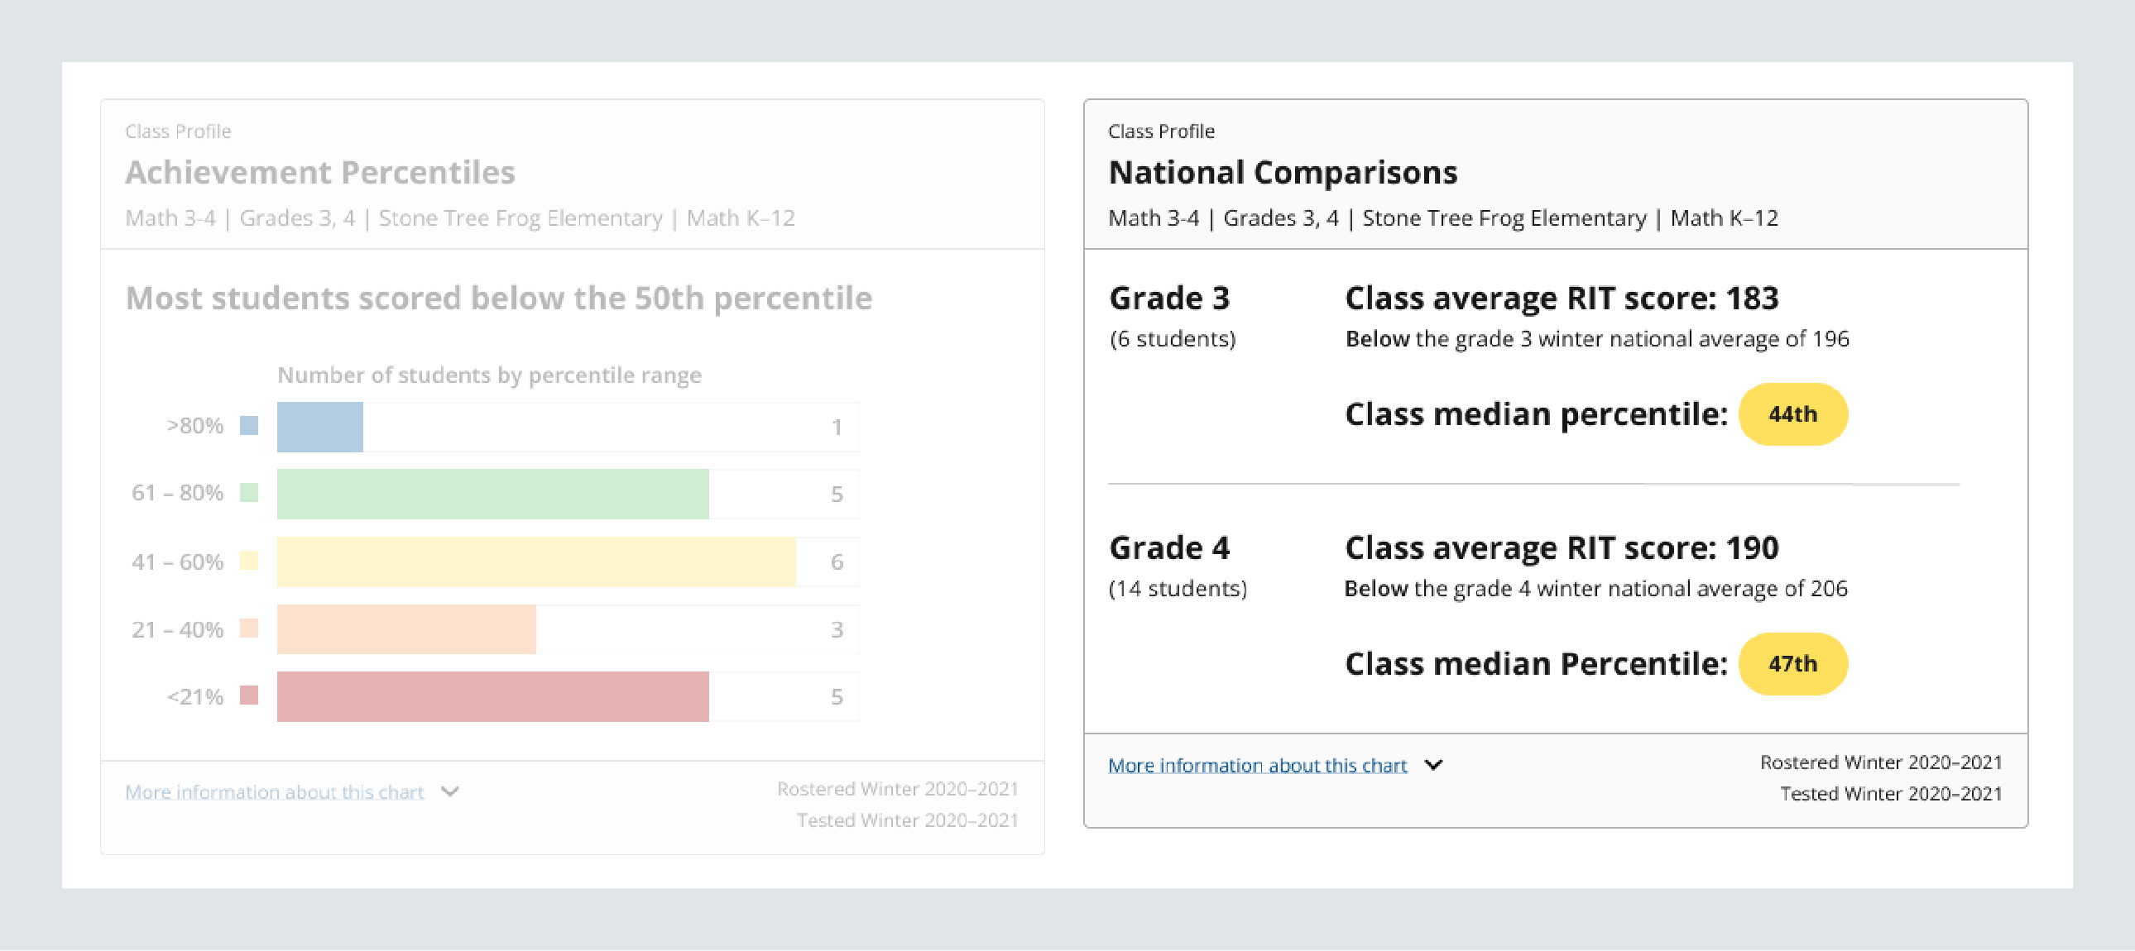Toggle the red <21% percentile bar
This screenshot has width=2135, height=951.
click(493, 697)
